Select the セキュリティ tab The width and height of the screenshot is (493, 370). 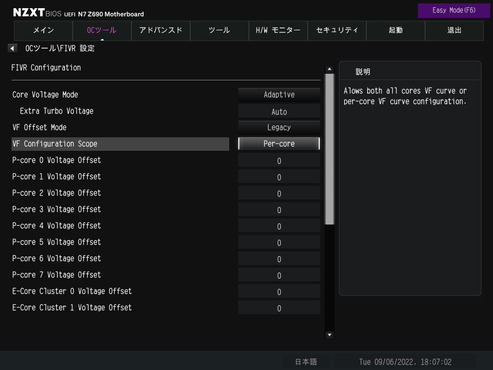point(337,30)
